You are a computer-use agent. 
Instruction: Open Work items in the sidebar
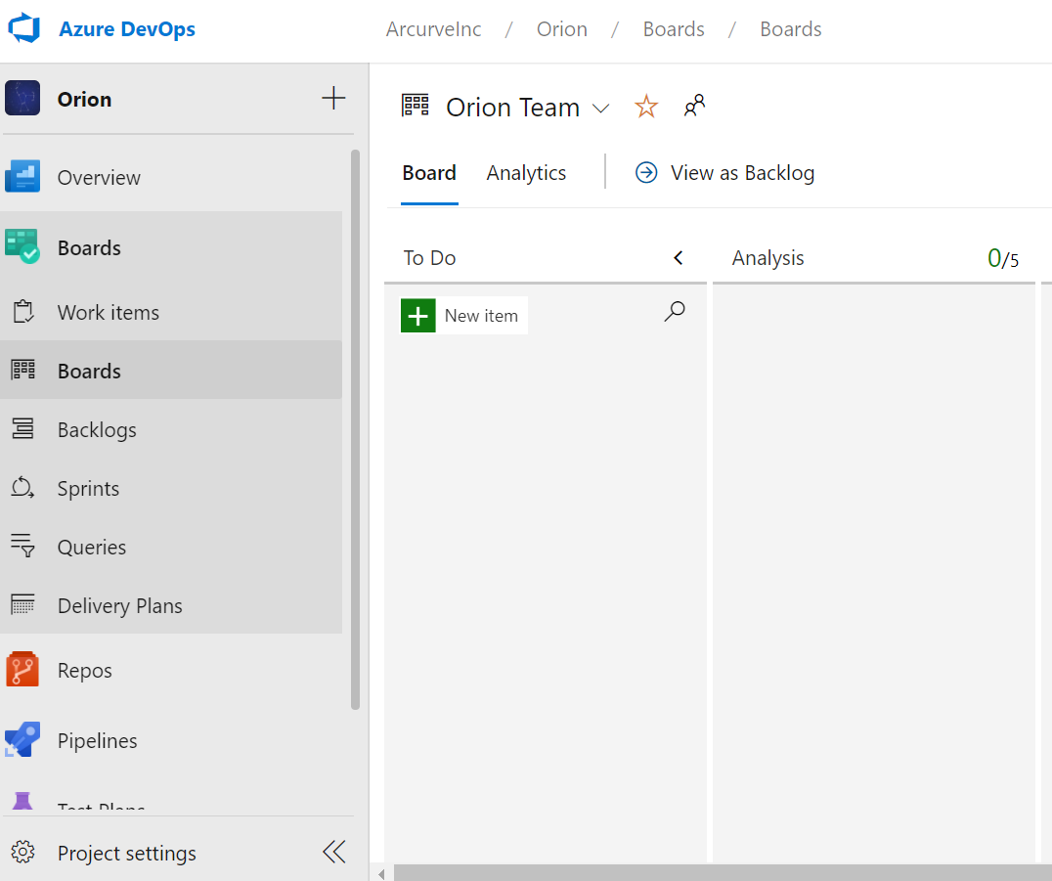click(108, 313)
